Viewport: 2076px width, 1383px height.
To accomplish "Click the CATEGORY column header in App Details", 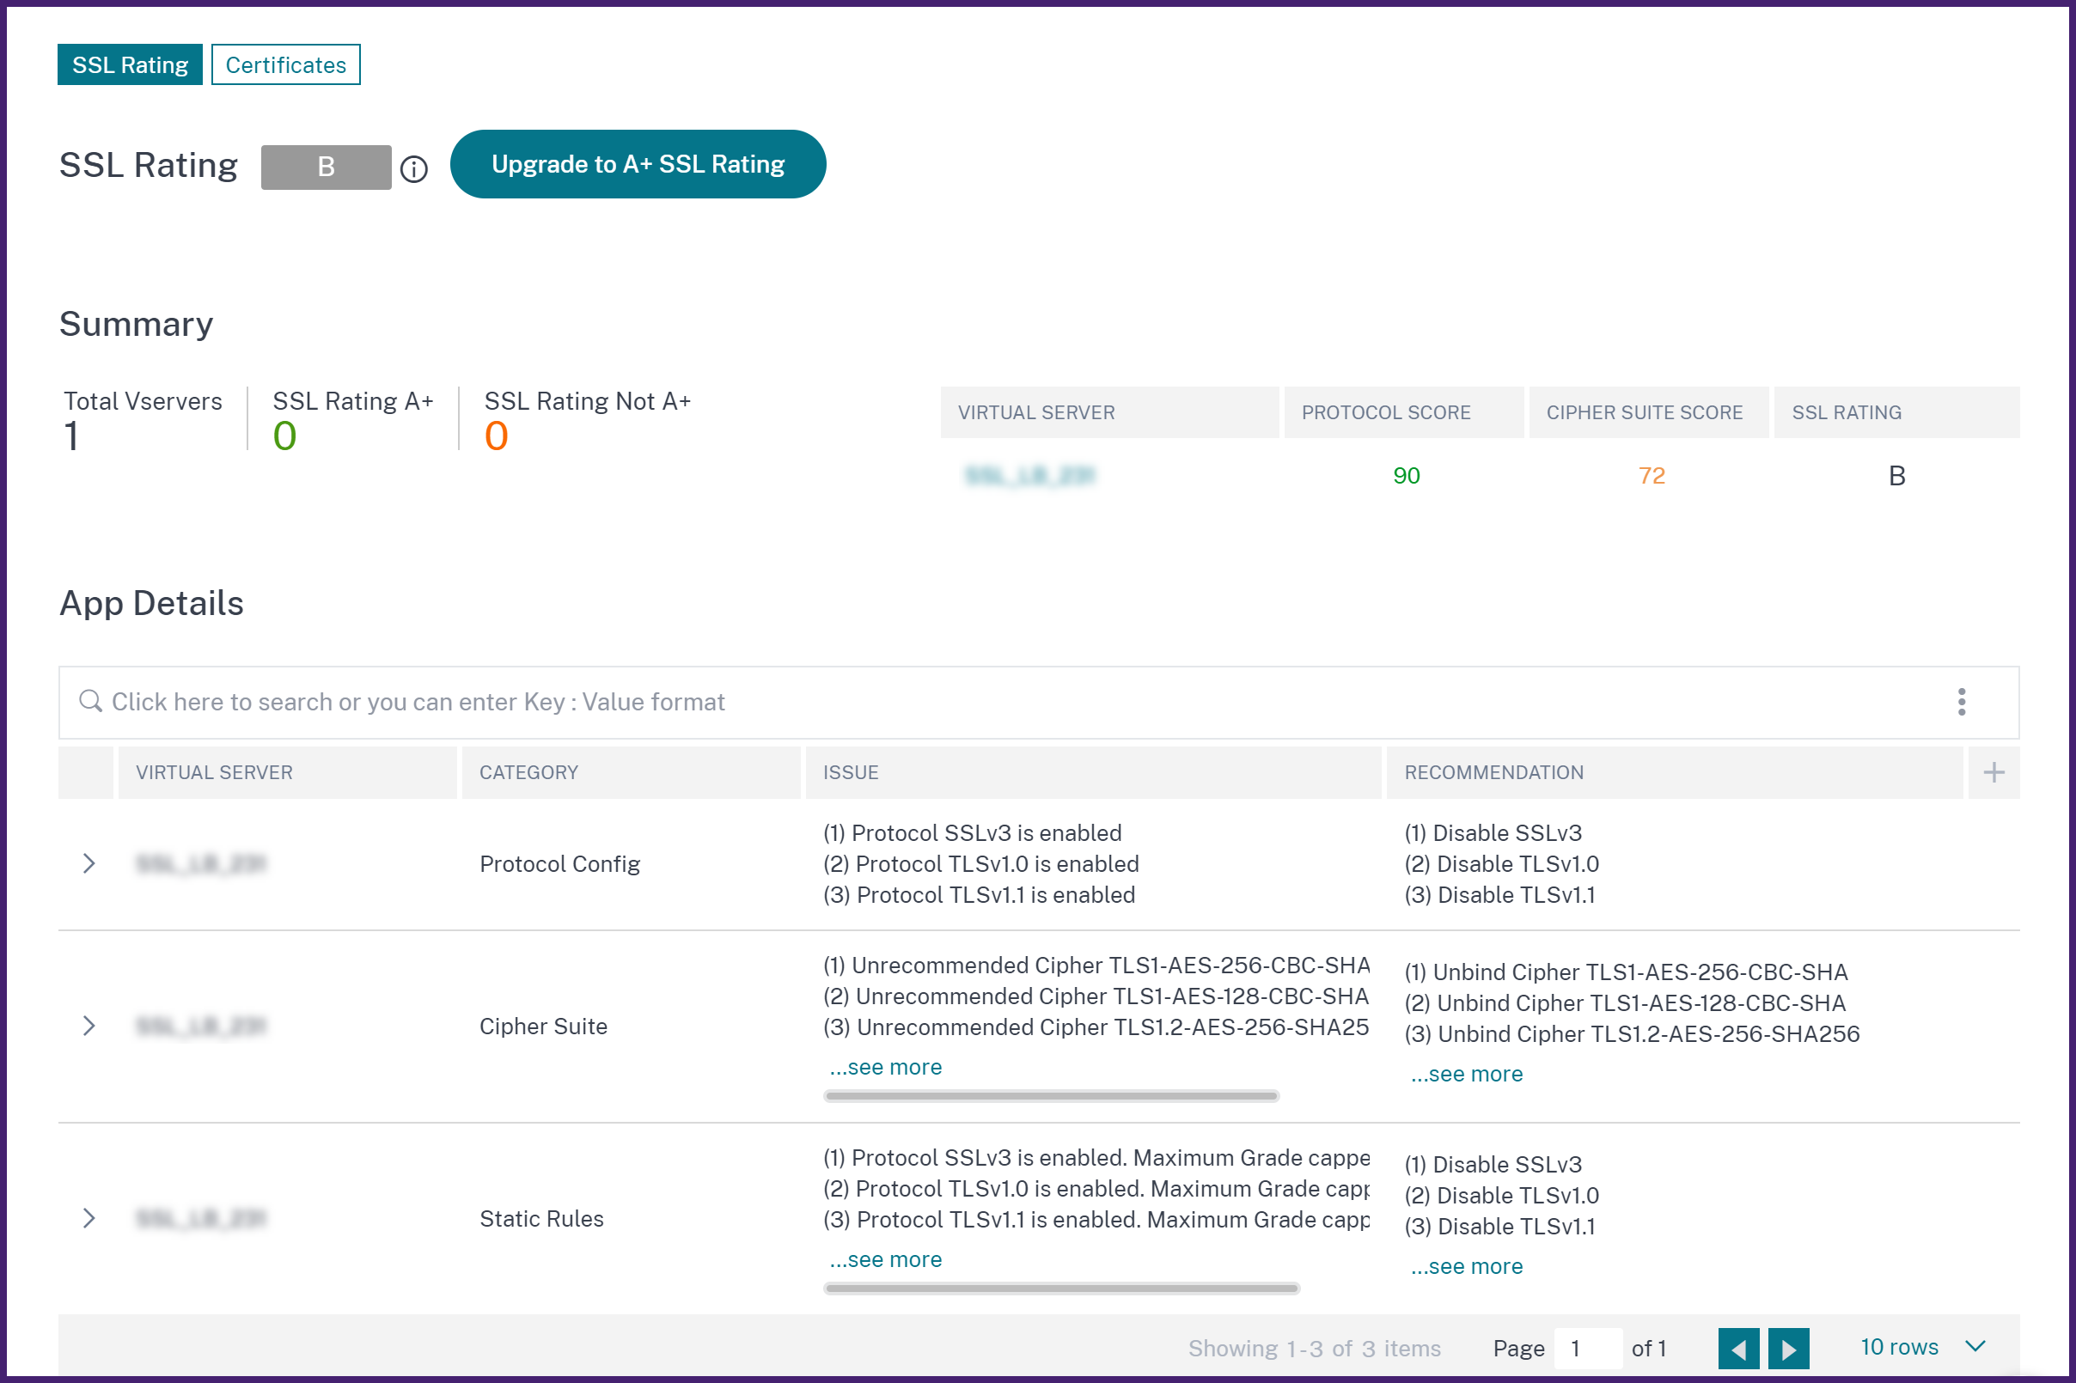I will point(631,772).
